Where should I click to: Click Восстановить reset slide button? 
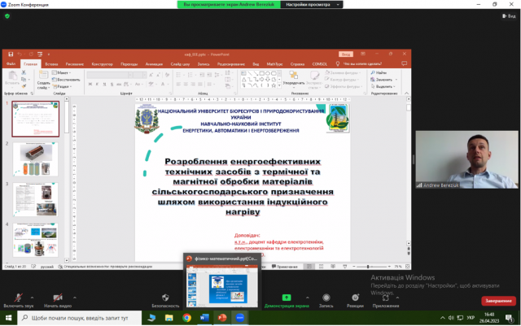click(x=66, y=80)
